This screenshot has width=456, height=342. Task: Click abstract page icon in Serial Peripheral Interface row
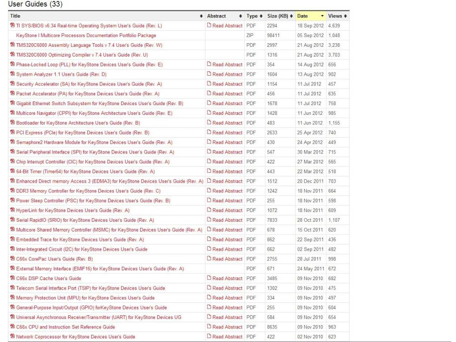point(209,151)
